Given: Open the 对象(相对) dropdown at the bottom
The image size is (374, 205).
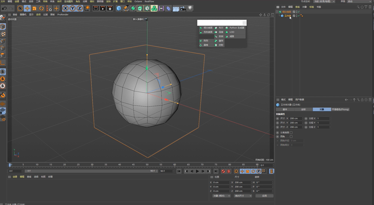Looking at the screenshot, I should point(221,195).
